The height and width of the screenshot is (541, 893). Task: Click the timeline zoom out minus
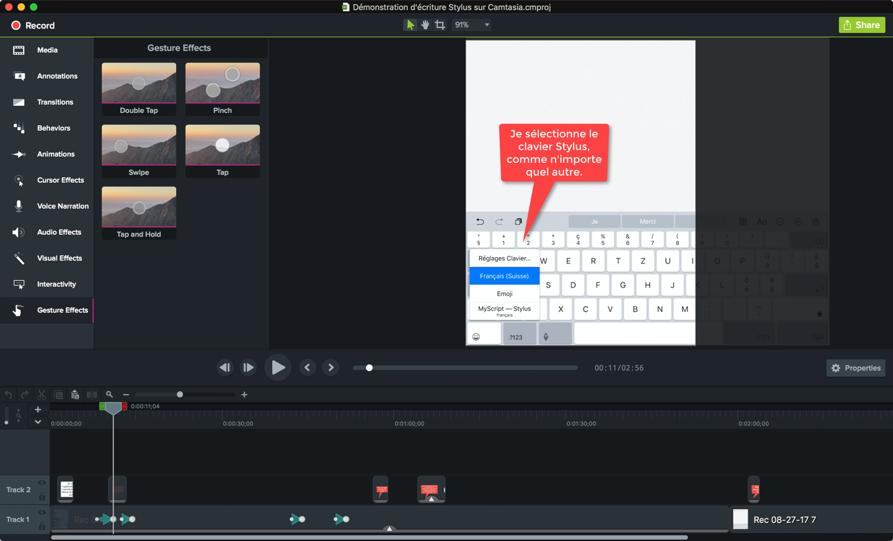[x=126, y=395]
